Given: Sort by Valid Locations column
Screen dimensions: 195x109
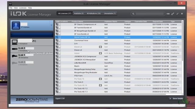Looking at the screenshot, I should pos(62,21).
